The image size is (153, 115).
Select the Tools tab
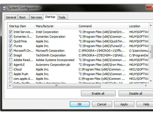coord(62,17)
